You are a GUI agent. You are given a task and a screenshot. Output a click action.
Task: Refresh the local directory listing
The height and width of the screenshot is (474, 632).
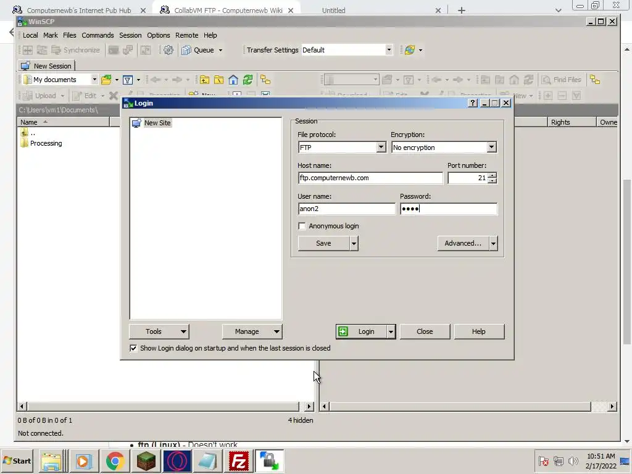(x=247, y=80)
